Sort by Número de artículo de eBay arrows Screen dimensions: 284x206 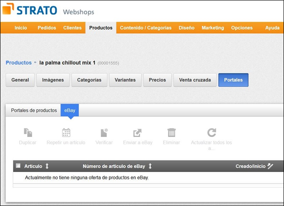(150, 166)
